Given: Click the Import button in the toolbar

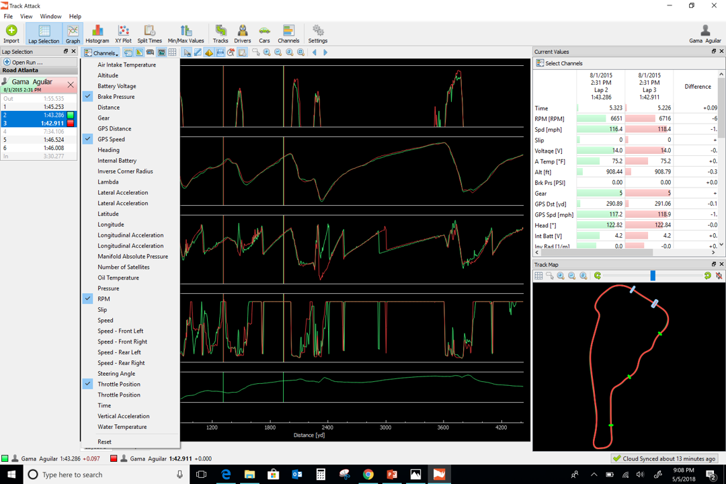Looking at the screenshot, I should 11,34.
